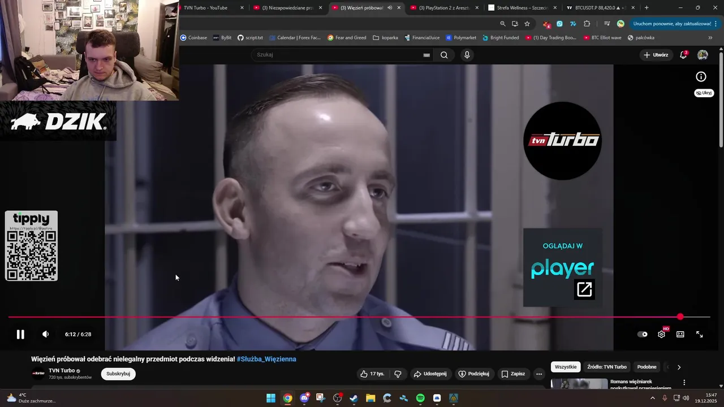Show hidden system tray icons

[x=652, y=398]
